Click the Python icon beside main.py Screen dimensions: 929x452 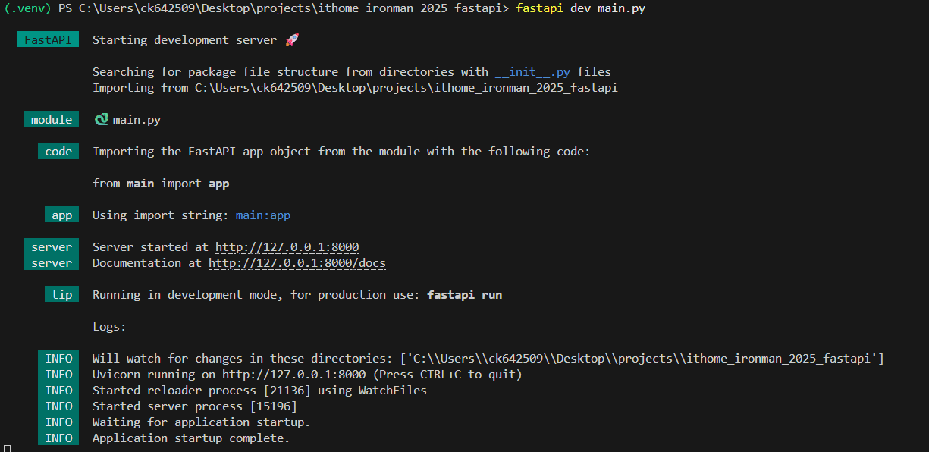tap(101, 120)
